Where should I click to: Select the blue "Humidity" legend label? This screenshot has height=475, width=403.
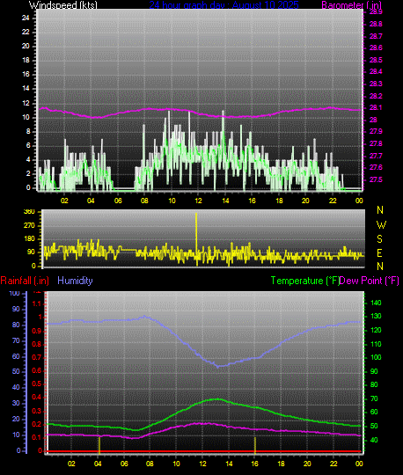click(x=75, y=281)
